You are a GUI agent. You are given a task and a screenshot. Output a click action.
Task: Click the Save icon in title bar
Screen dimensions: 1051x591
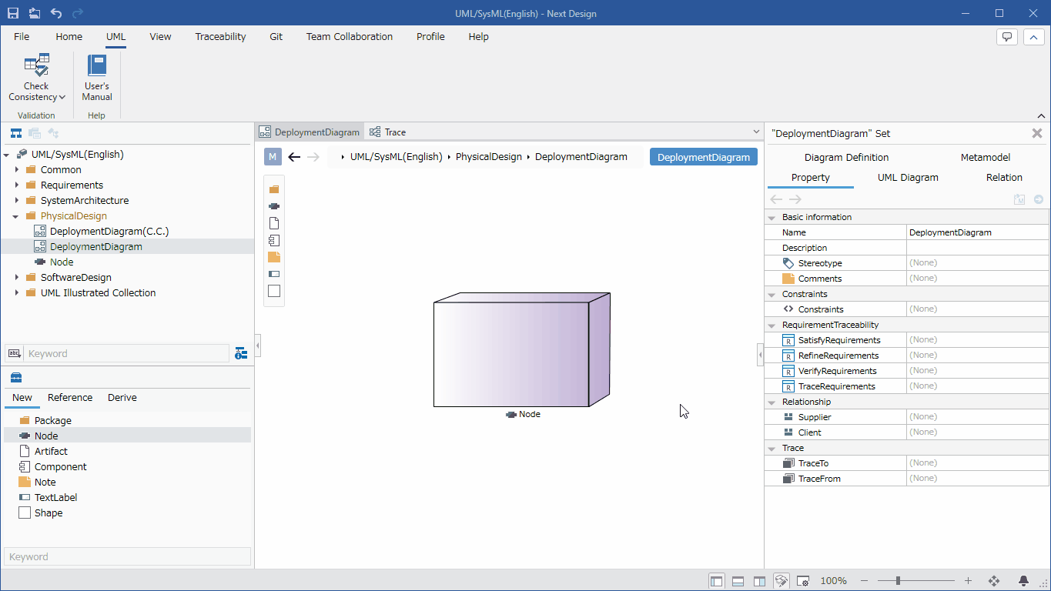pos(13,13)
